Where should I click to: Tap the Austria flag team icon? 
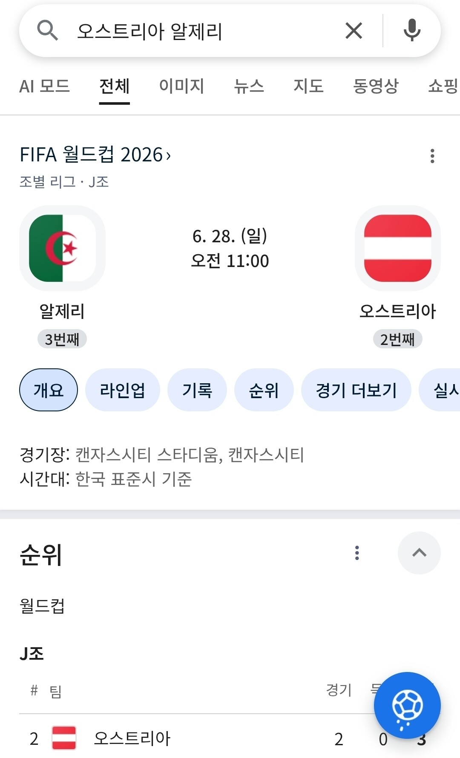click(398, 248)
